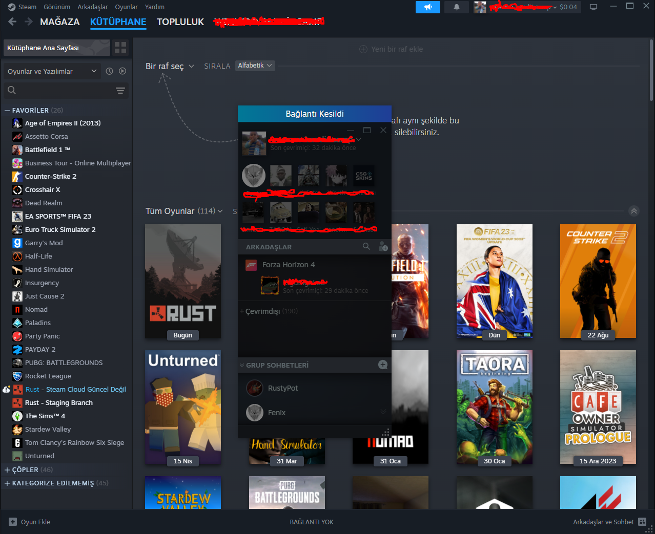The height and width of the screenshot is (534, 655).
Task: Open advanced filter options icon
Action: [120, 91]
